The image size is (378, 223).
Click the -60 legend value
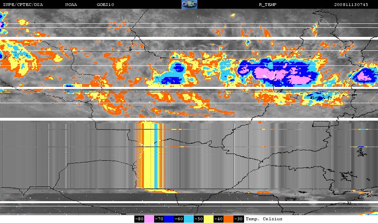(179, 219)
